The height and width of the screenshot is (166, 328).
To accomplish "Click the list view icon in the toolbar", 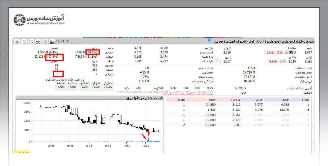I will [45, 42].
